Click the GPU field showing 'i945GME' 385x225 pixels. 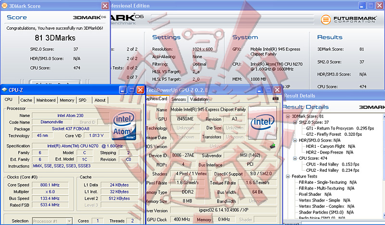click(x=185, y=119)
